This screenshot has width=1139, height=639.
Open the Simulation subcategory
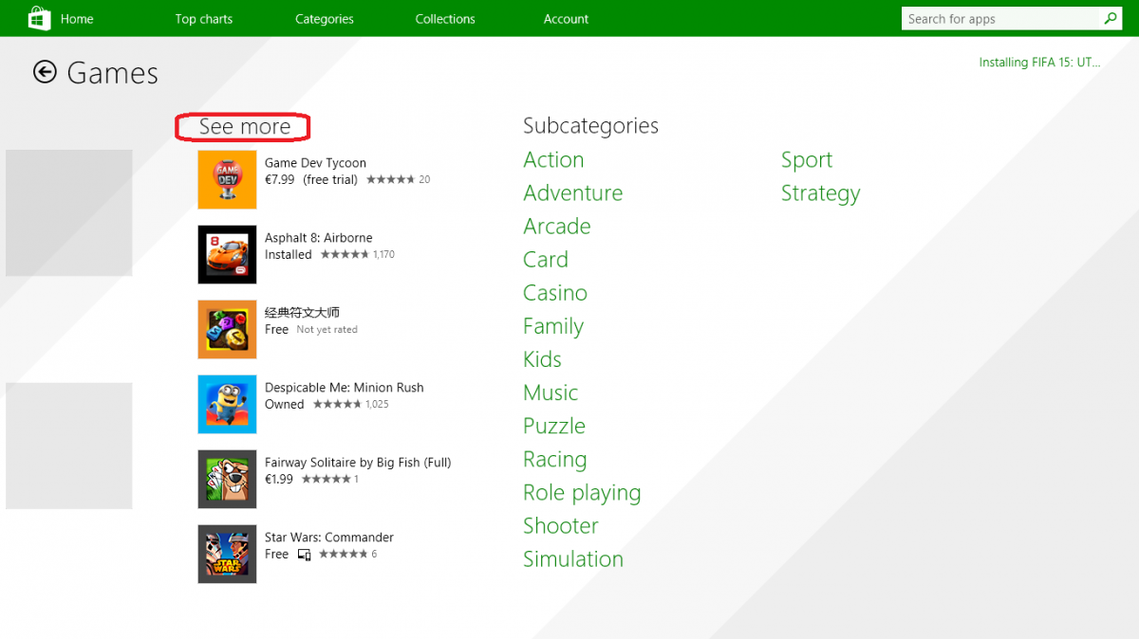(573, 558)
